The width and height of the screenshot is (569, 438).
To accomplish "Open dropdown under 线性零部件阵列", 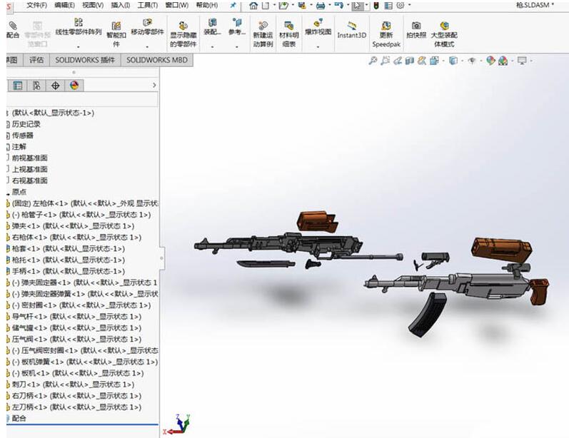I will click(78, 47).
